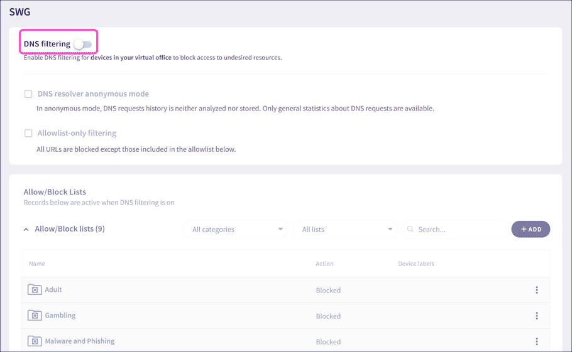Open three-dot menu for Malware and Phishing
The width and height of the screenshot is (572, 352).
537,341
